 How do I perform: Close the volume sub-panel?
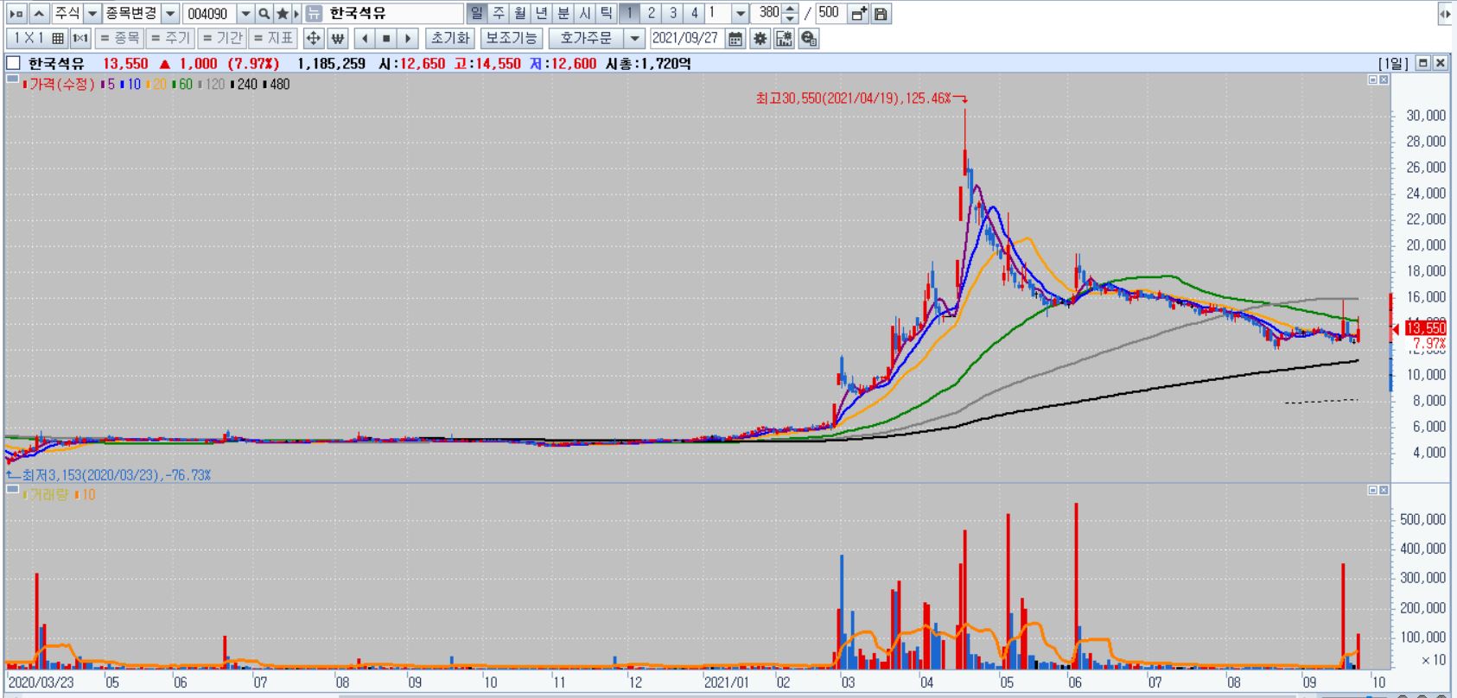tap(1384, 490)
